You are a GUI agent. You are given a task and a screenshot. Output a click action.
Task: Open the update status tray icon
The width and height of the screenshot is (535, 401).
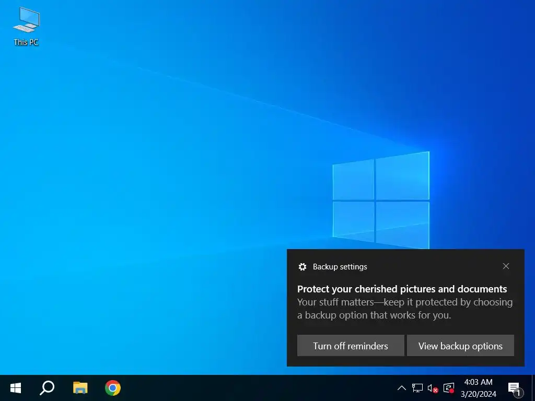[x=449, y=388]
